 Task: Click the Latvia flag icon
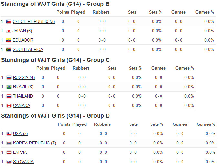click(9, 153)
